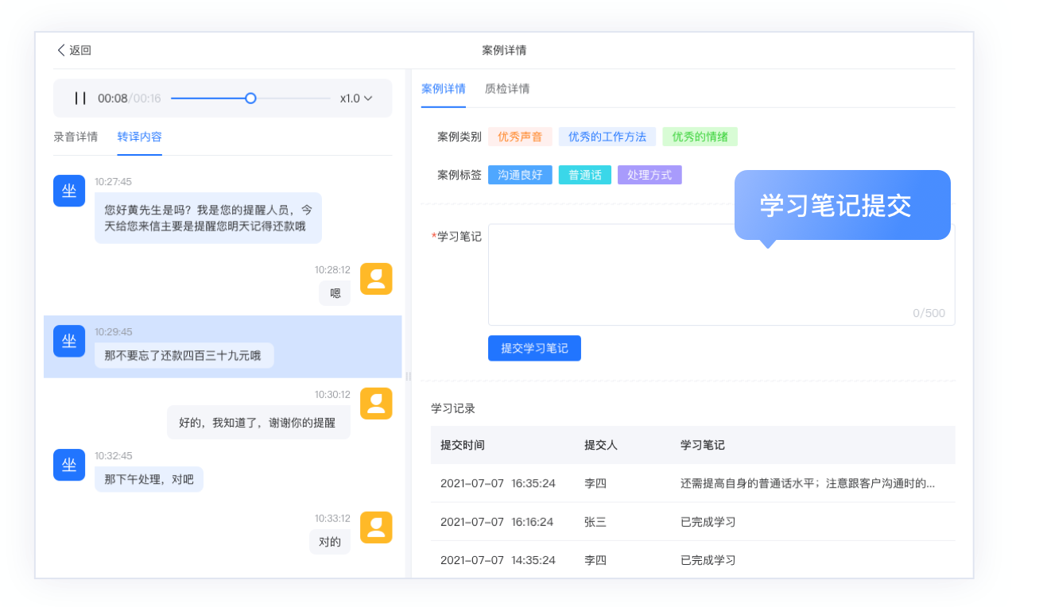The image size is (1043, 607).
Task: Click the 返回 link
Action: pyautogui.click(x=78, y=50)
